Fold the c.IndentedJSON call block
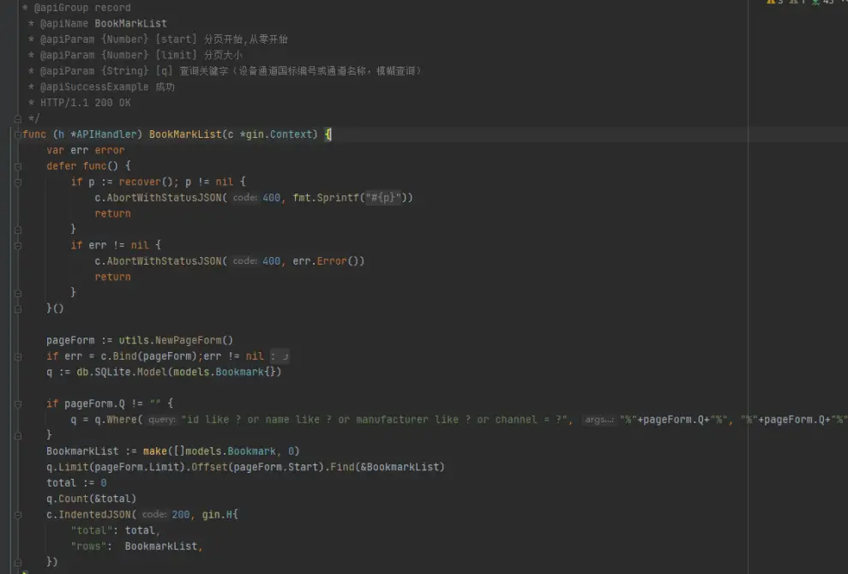The height and width of the screenshot is (574, 848). [17, 515]
